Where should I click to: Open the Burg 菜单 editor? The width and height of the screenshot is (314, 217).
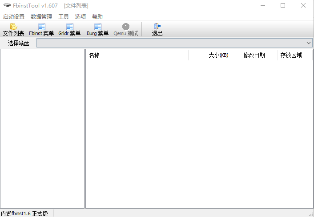click(98, 30)
